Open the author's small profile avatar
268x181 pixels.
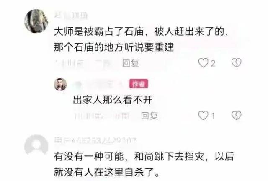tap(60, 84)
